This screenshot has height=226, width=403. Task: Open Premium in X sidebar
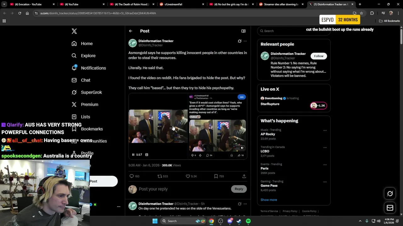85,104
